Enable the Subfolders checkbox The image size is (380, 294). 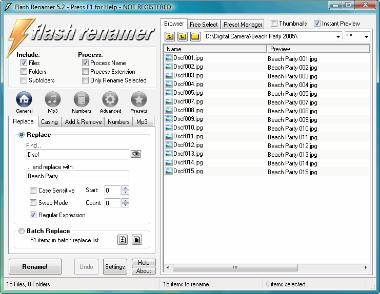coord(24,80)
